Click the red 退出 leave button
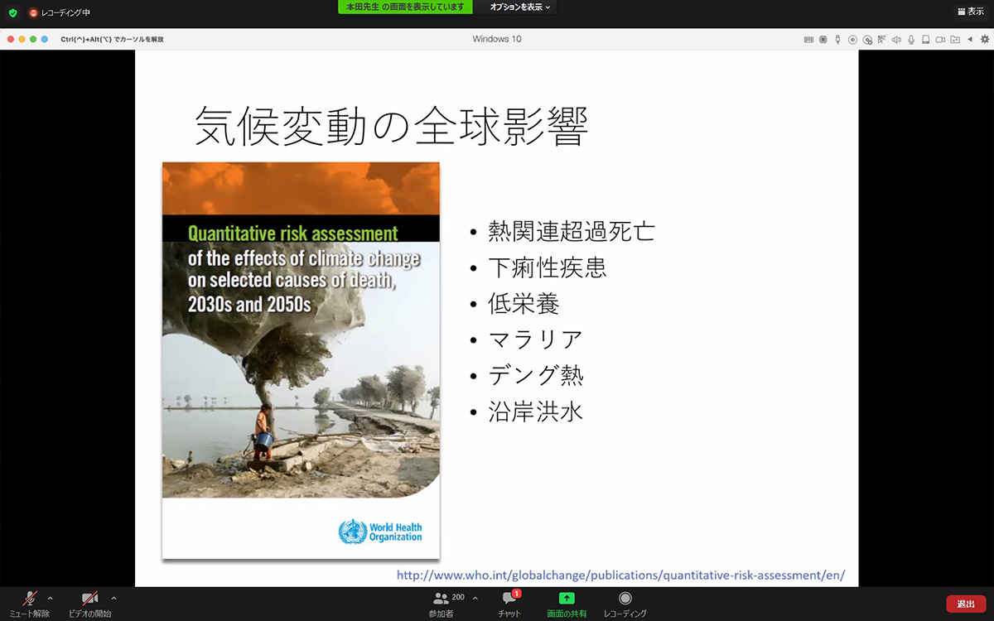 coord(966,604)
